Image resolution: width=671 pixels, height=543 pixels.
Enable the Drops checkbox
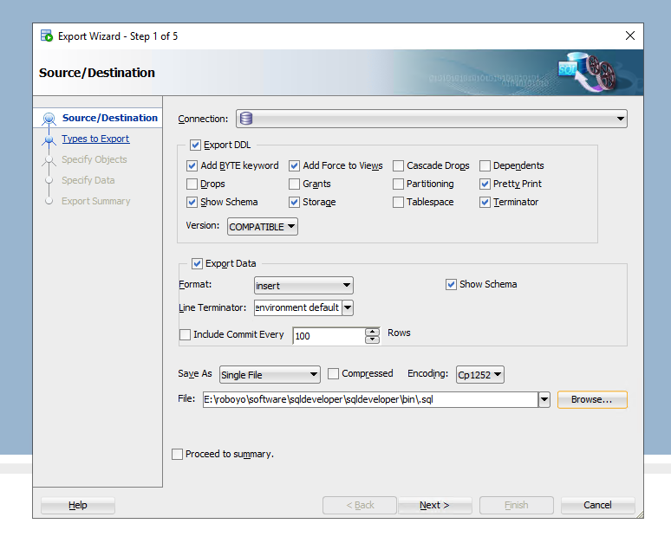(192, 184)
